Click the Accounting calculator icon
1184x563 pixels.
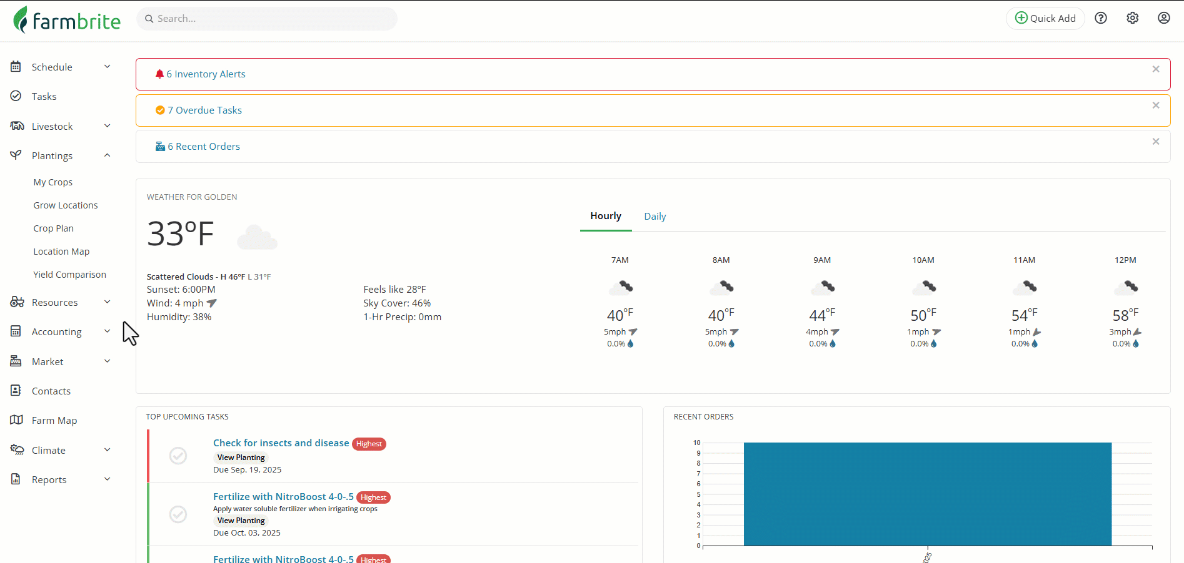tap(16, 331)
